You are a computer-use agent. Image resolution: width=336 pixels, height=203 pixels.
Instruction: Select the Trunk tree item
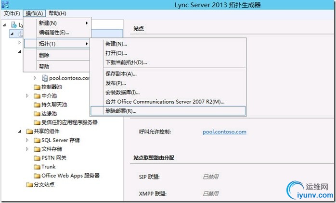pos(49,167)
